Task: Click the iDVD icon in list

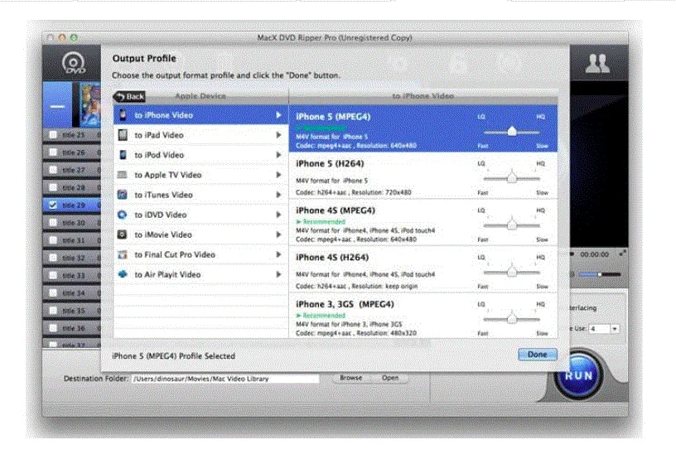Action: pos(123,215)
